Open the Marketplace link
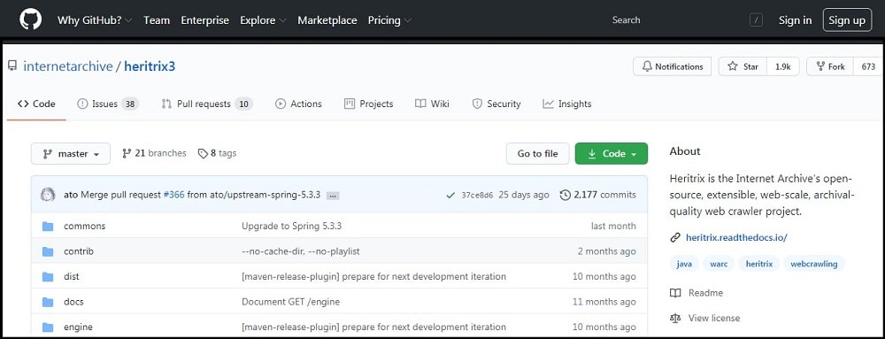Screen dimensions: 885x339 327,20
